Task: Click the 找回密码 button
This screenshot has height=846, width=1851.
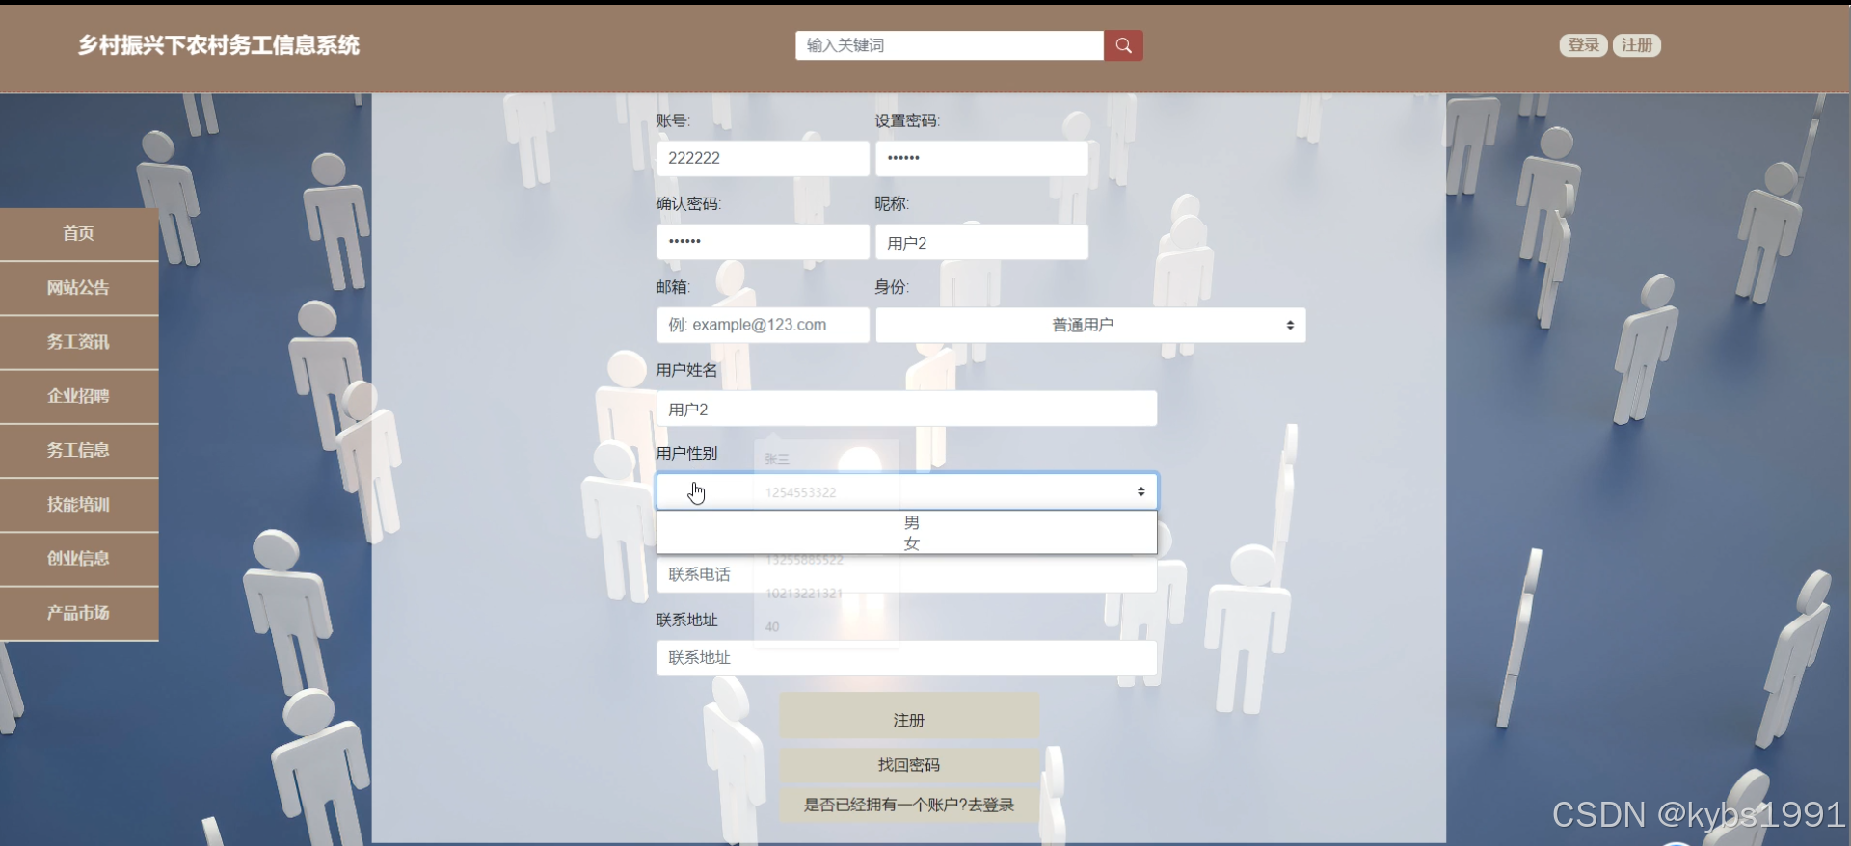Action: (x=909, y=764)
